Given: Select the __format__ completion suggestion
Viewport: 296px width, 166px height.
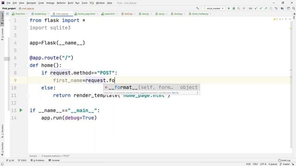Looking at the screenshot, I should click(151, 88).
